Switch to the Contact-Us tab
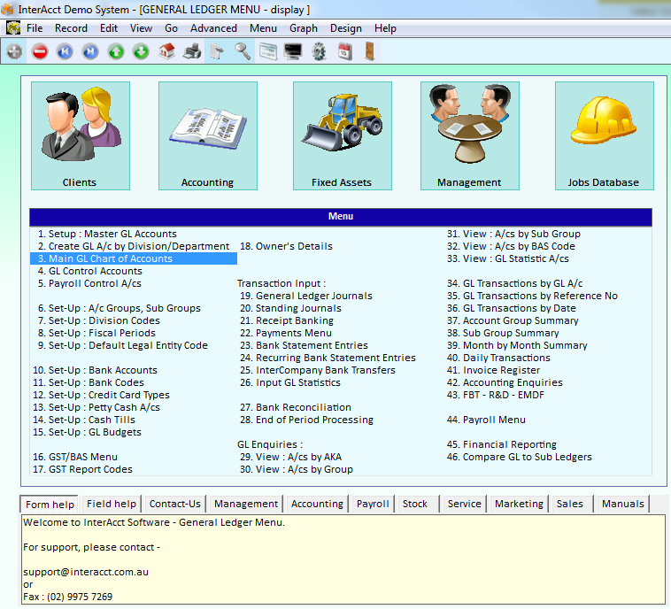 tap(175, 504)
